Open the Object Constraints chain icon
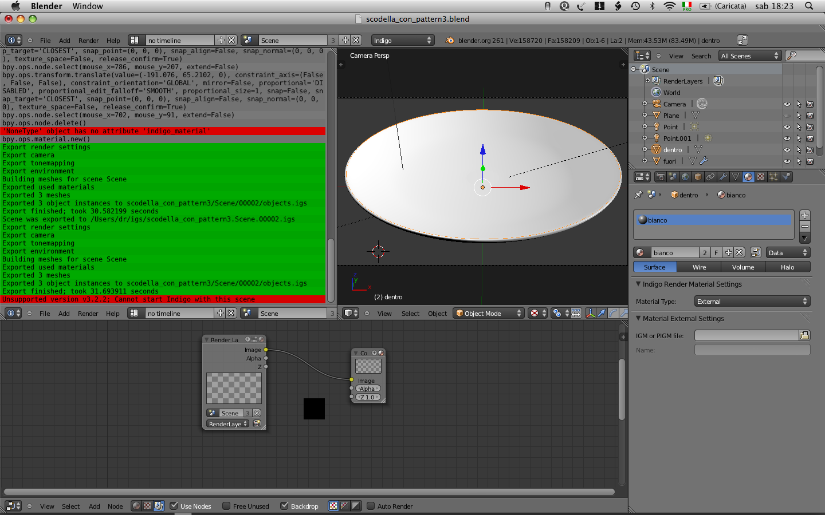 (x=710, y=177)
